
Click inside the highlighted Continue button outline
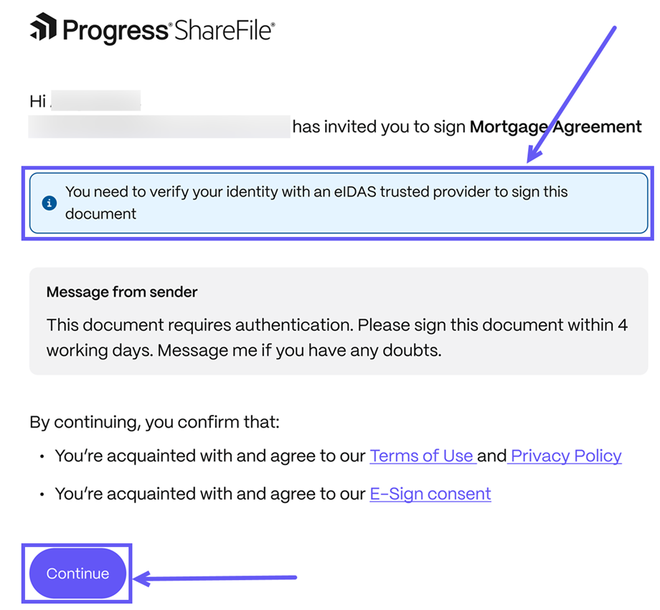[x=77, y=573]
